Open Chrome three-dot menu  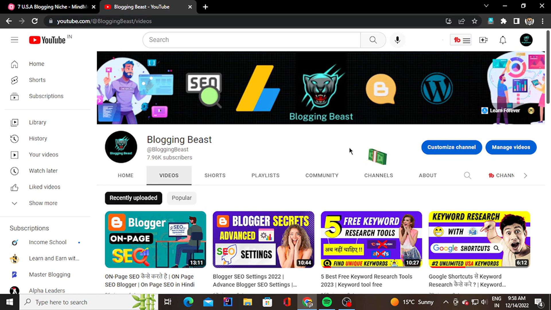[542, 21]
